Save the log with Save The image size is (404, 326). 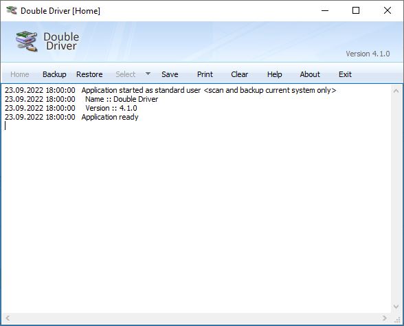pyautogui.click(x=170, y=74)
